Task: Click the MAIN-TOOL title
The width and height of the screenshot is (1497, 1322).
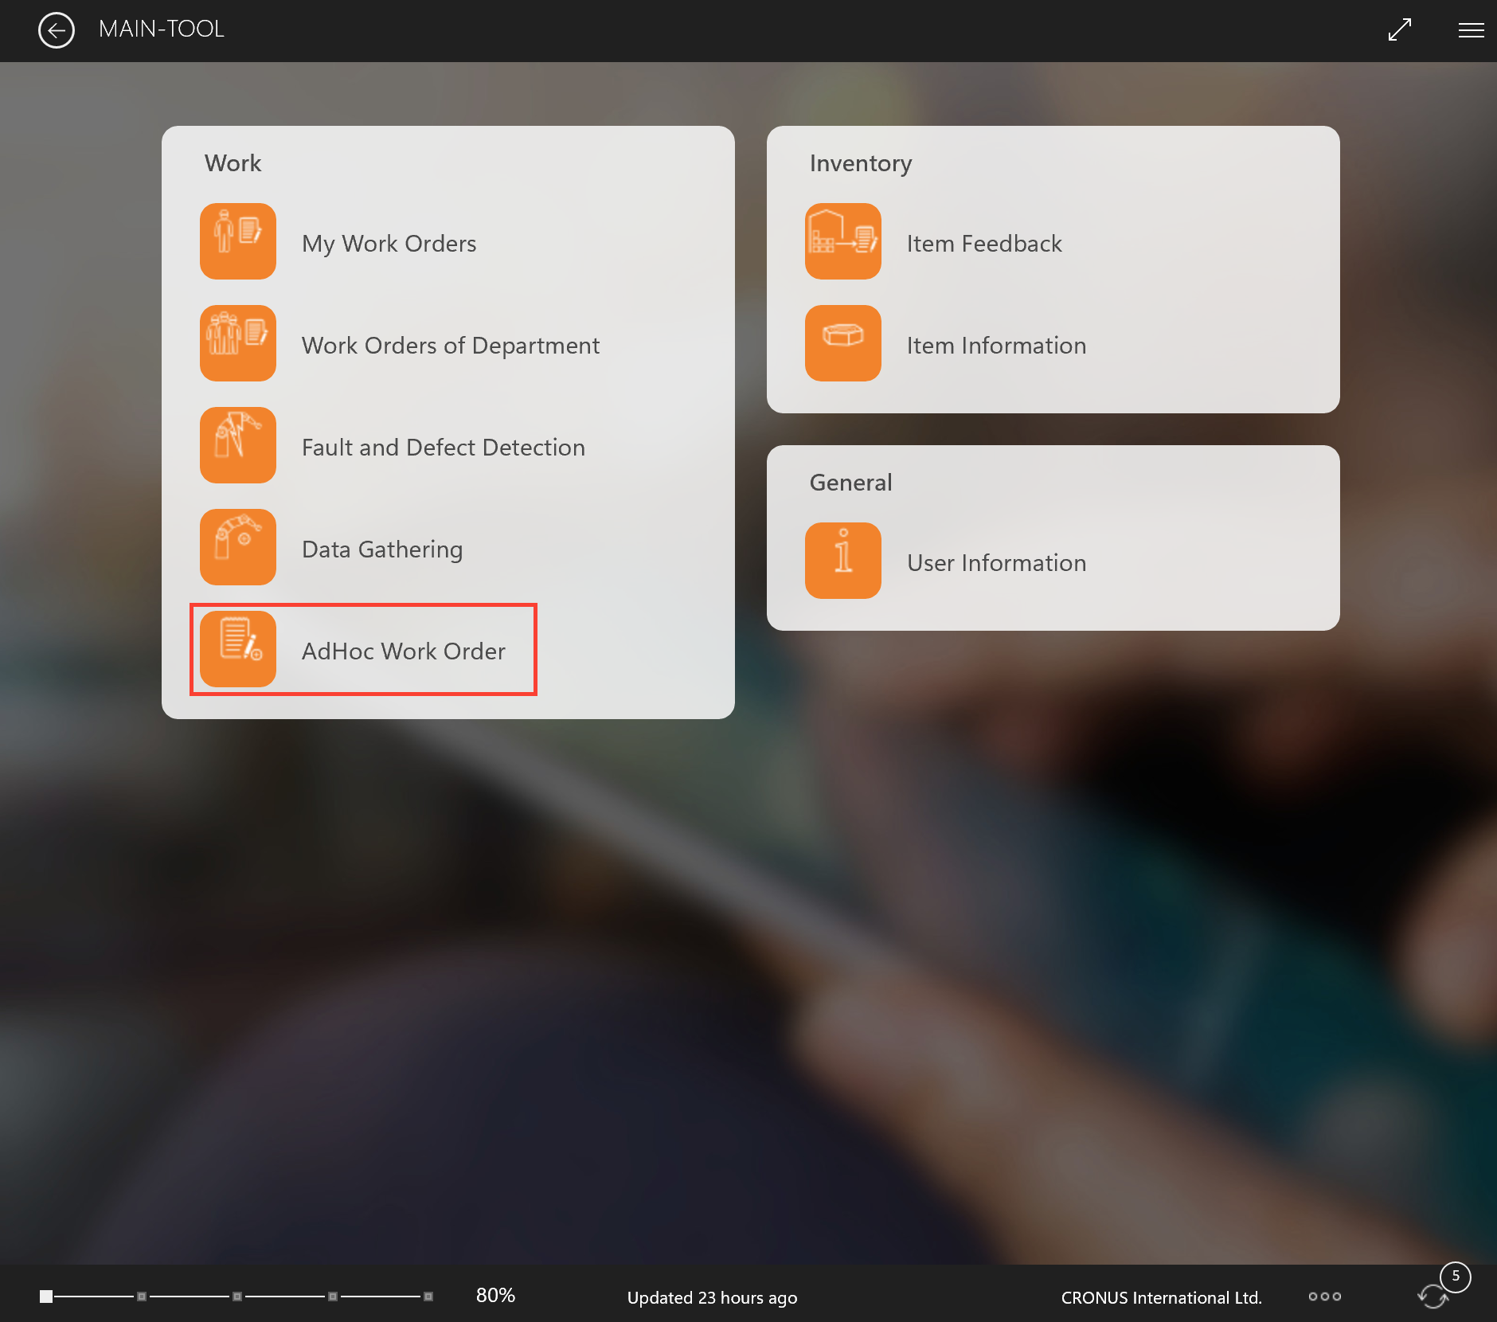Action: pos(162,29)
